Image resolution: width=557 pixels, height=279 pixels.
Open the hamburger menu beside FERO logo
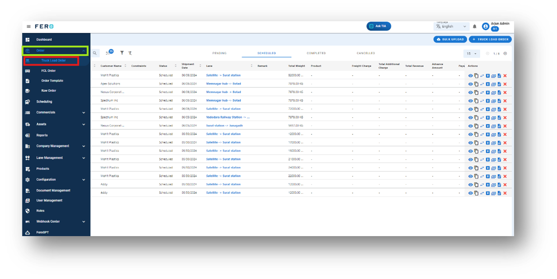click(x=29, y=27)
